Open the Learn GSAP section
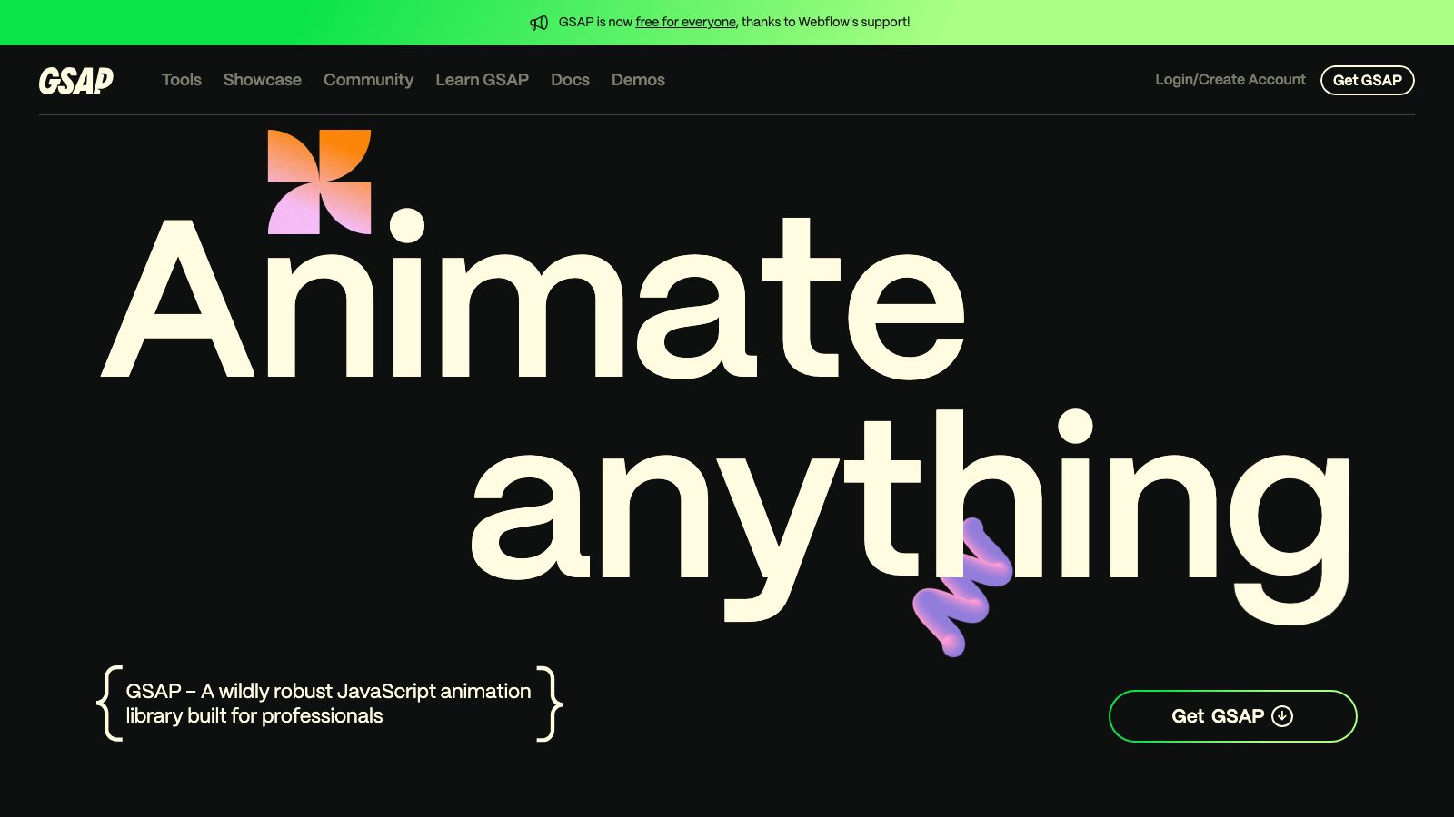 (482, 80)
